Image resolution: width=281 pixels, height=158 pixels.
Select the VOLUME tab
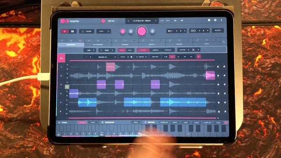tap(179, 44)
